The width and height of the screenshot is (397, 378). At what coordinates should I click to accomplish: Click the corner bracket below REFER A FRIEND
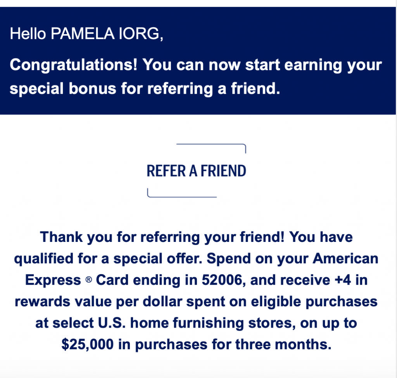[181, 195]
